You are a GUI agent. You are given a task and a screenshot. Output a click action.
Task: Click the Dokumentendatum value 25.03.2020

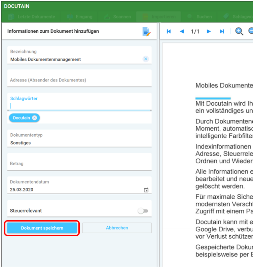point(22,190)
